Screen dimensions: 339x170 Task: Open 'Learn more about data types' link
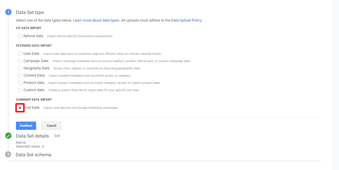click(96, 20)
